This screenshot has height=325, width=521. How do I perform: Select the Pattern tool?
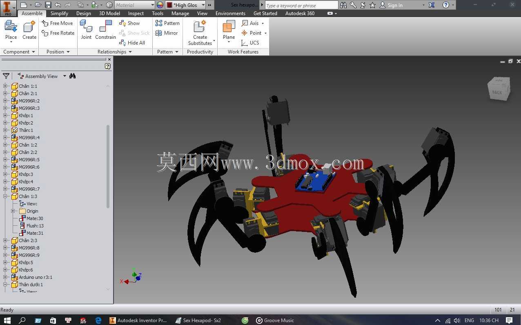[x=167, y=23]
